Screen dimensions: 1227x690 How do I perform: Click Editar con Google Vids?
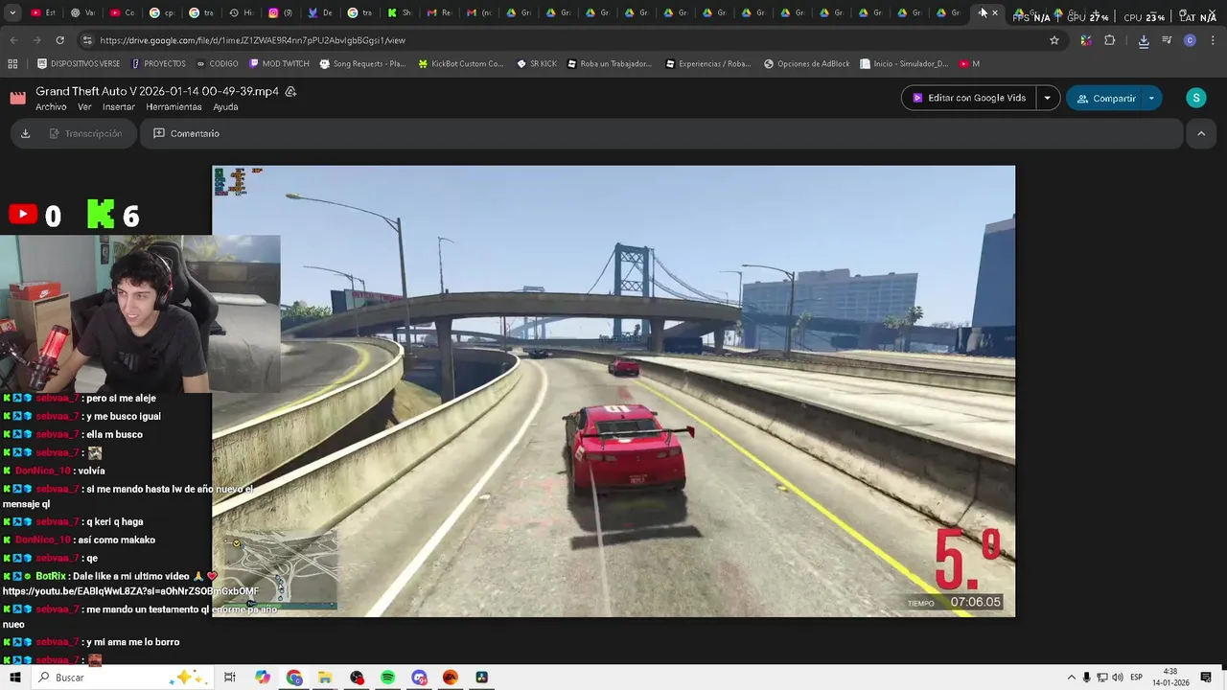(968, 98)
